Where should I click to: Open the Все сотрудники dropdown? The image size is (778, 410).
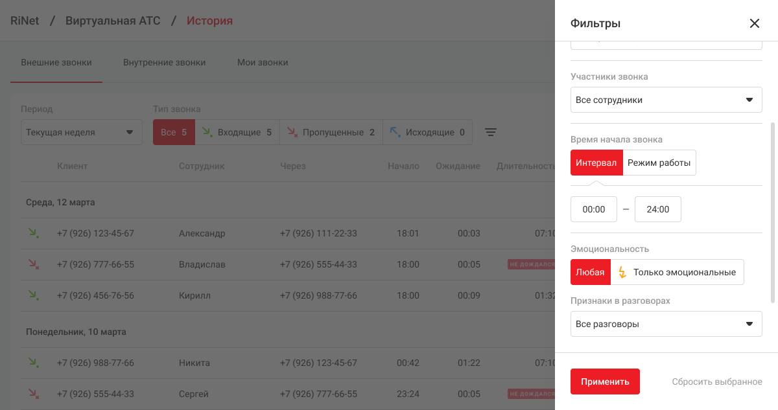click(666, 100)
